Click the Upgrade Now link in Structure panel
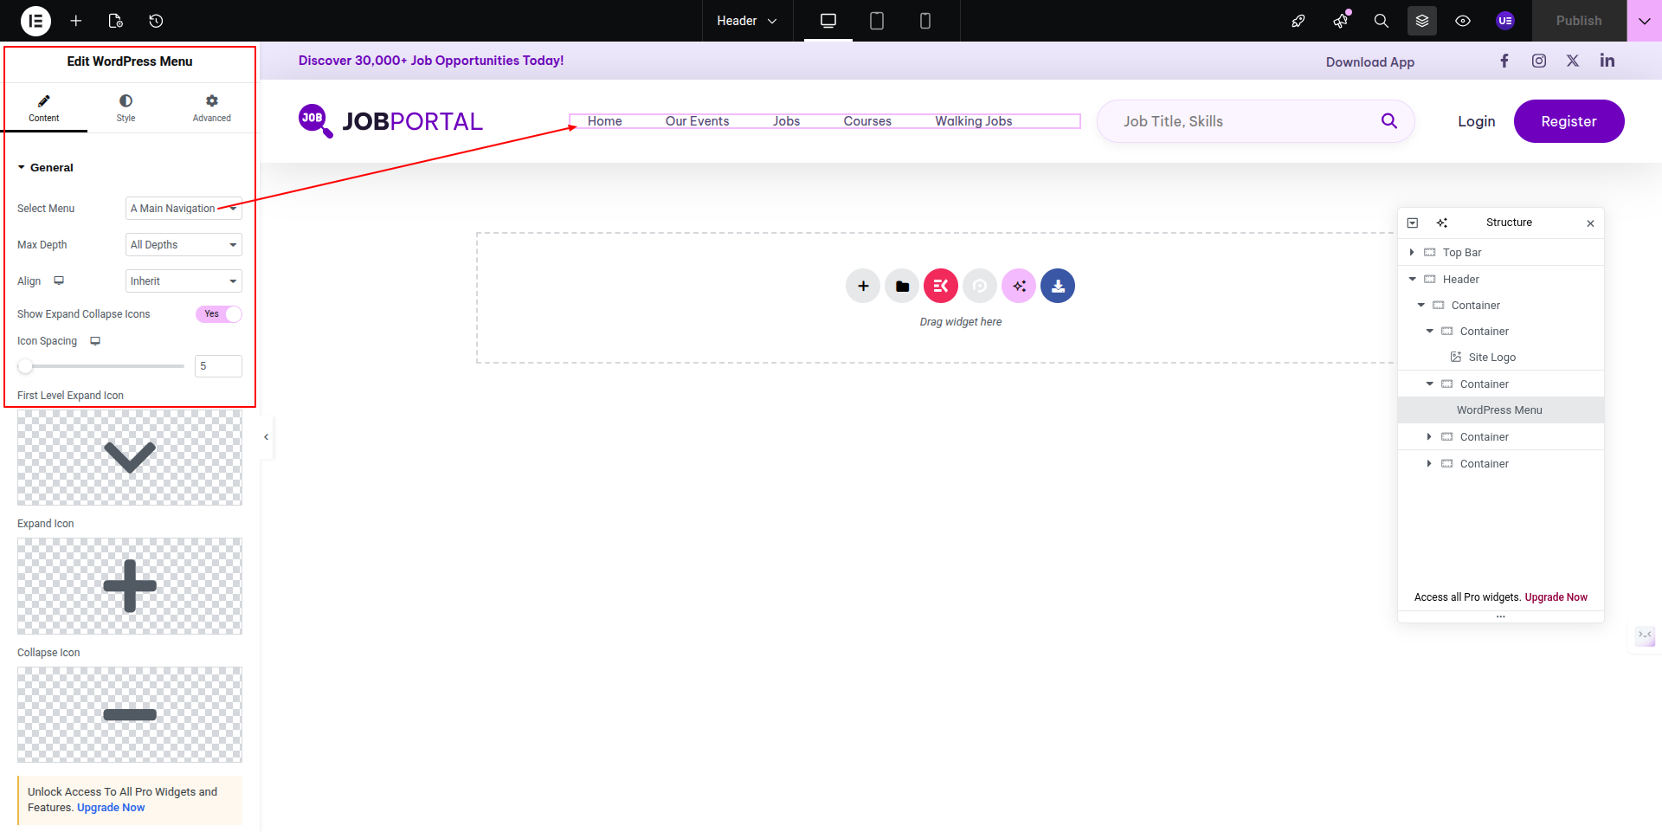The image size is (1662, 832). (1556, 597)
